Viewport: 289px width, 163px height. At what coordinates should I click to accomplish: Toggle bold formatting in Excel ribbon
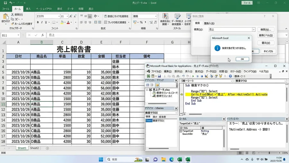(x=38, y=22)
